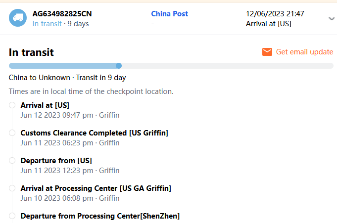Click the large In transit heading
This screenshot has width=337, height=223.
tap(31, 52)
